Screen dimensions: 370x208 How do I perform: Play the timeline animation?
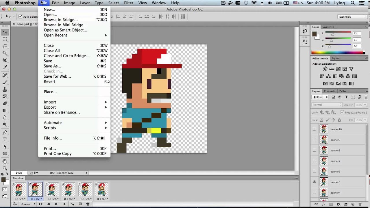tap(56, 204)
